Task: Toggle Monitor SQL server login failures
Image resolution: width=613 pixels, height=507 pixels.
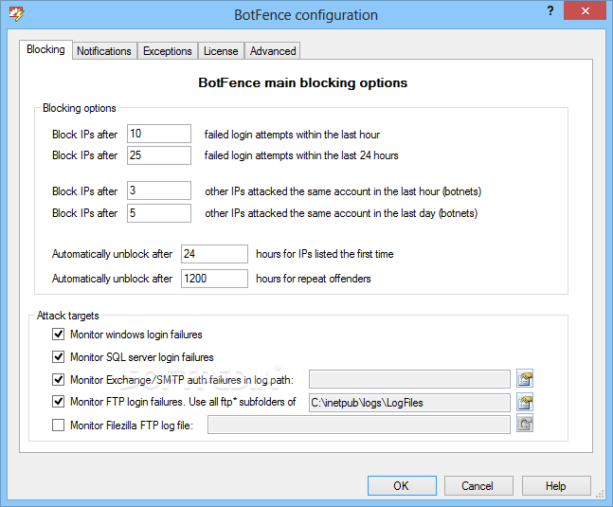Action: point(58,356)
